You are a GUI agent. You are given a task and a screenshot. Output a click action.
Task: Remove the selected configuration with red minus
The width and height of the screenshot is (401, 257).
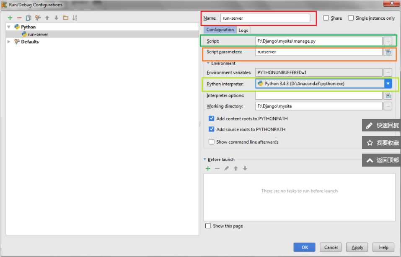(19, 18)
